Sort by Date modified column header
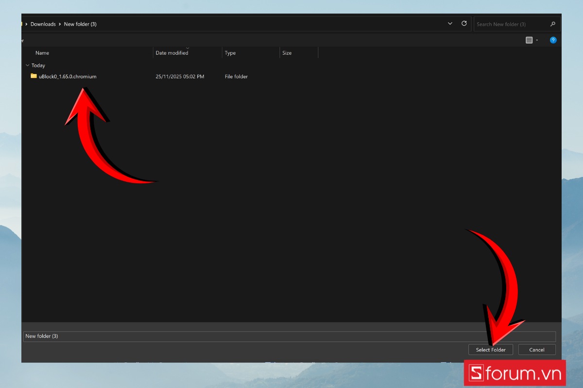The height and width of the screenshot is (388, 583). tap(171, 53)
